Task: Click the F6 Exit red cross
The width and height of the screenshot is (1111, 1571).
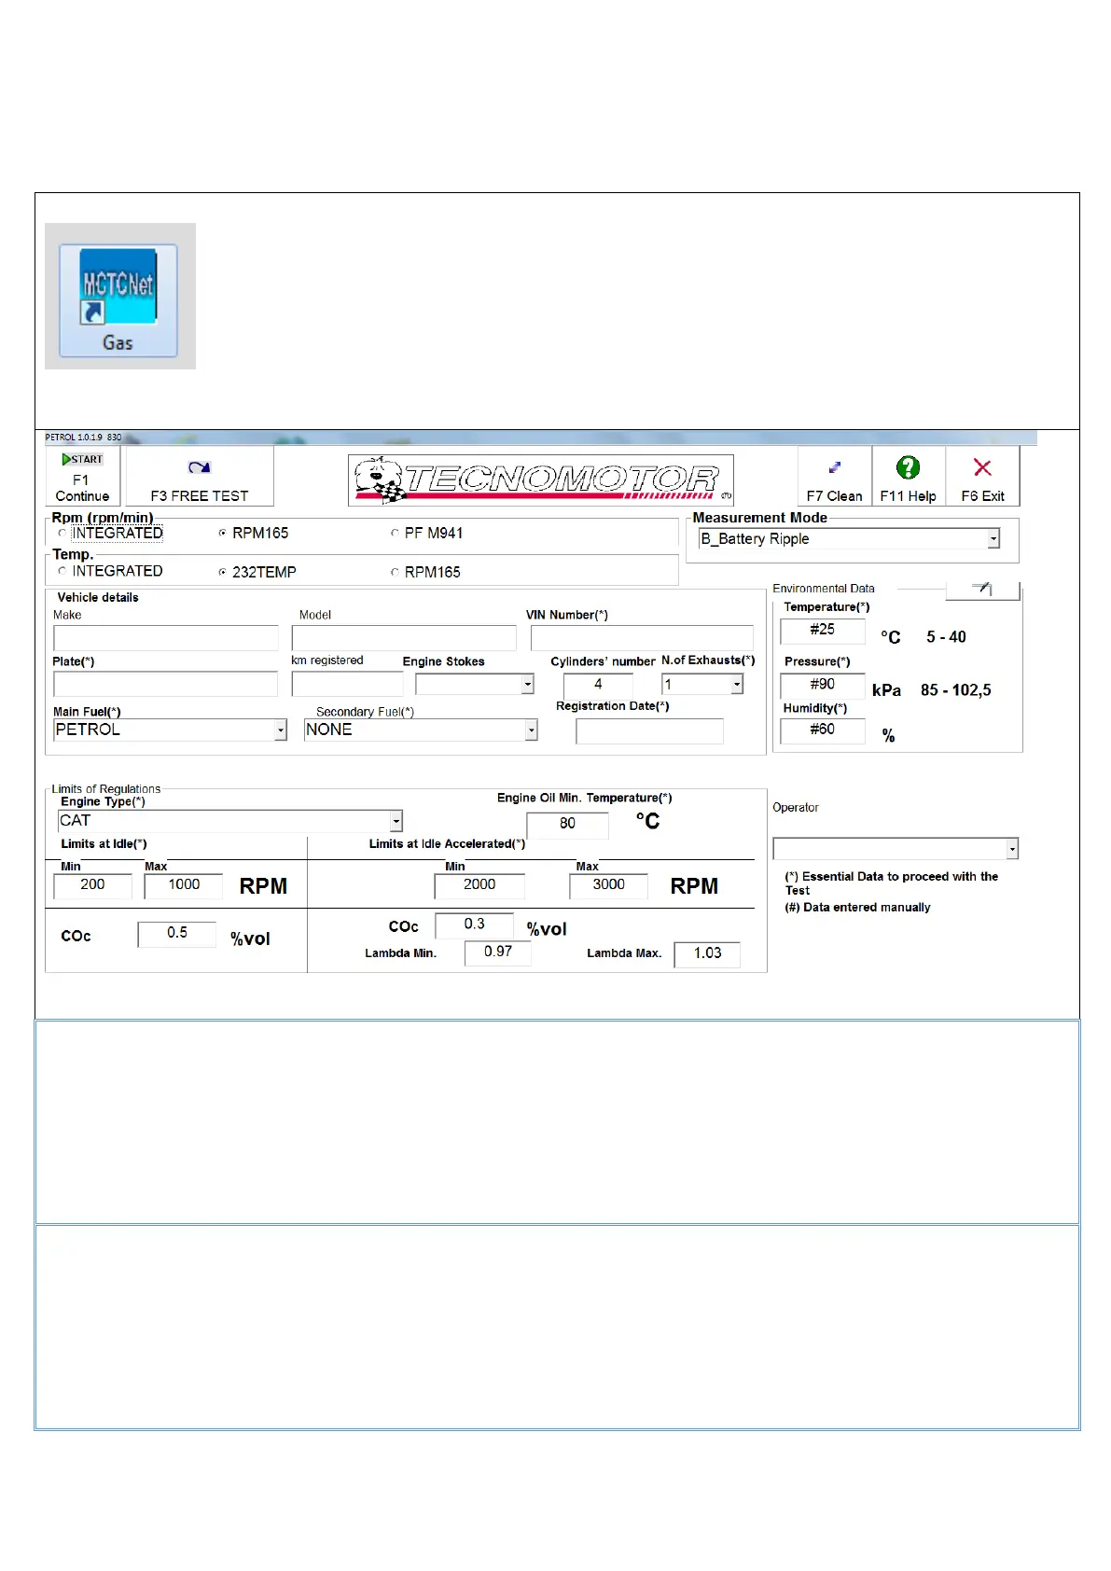Action: tap(982, 477)
